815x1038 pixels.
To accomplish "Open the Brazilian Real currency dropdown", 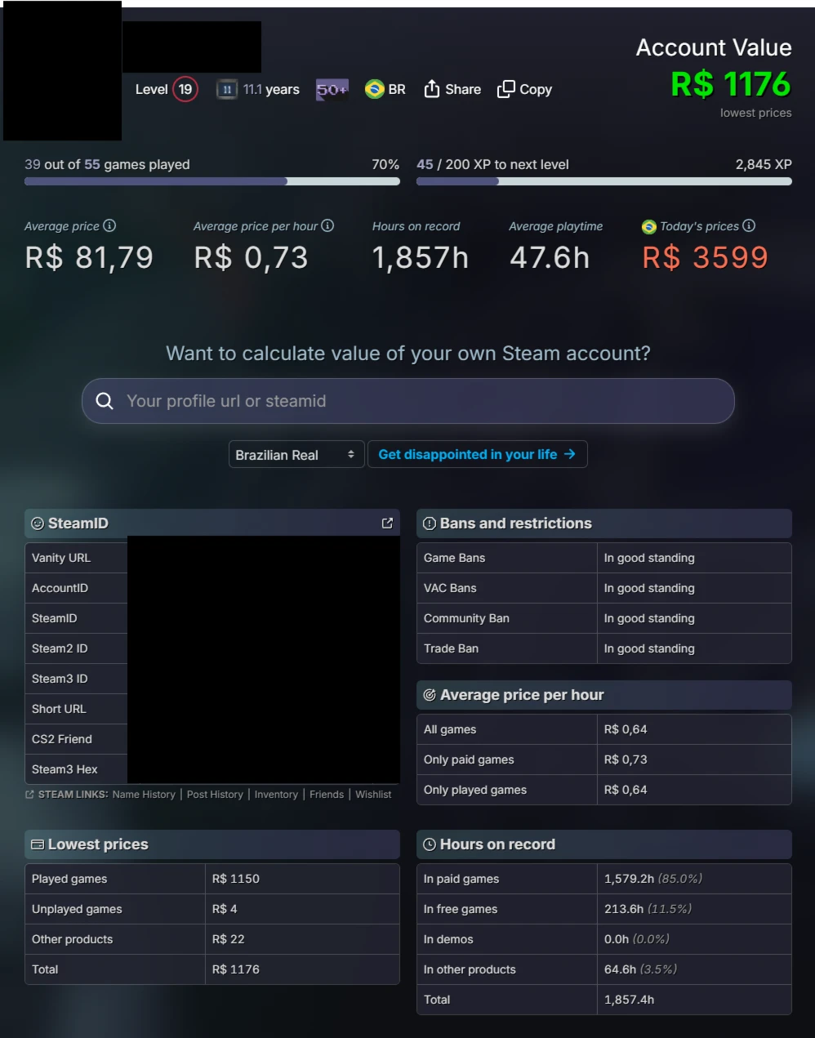I will [x=296, y=455].
